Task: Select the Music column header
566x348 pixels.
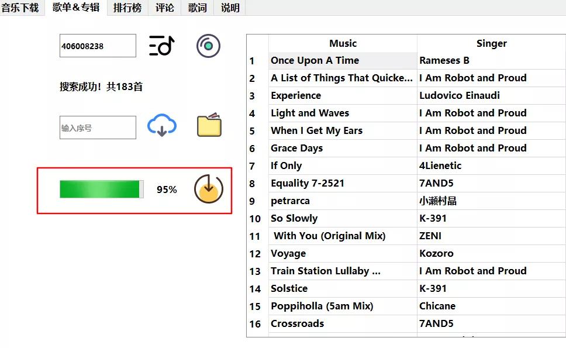Action: tap(343, 43)
